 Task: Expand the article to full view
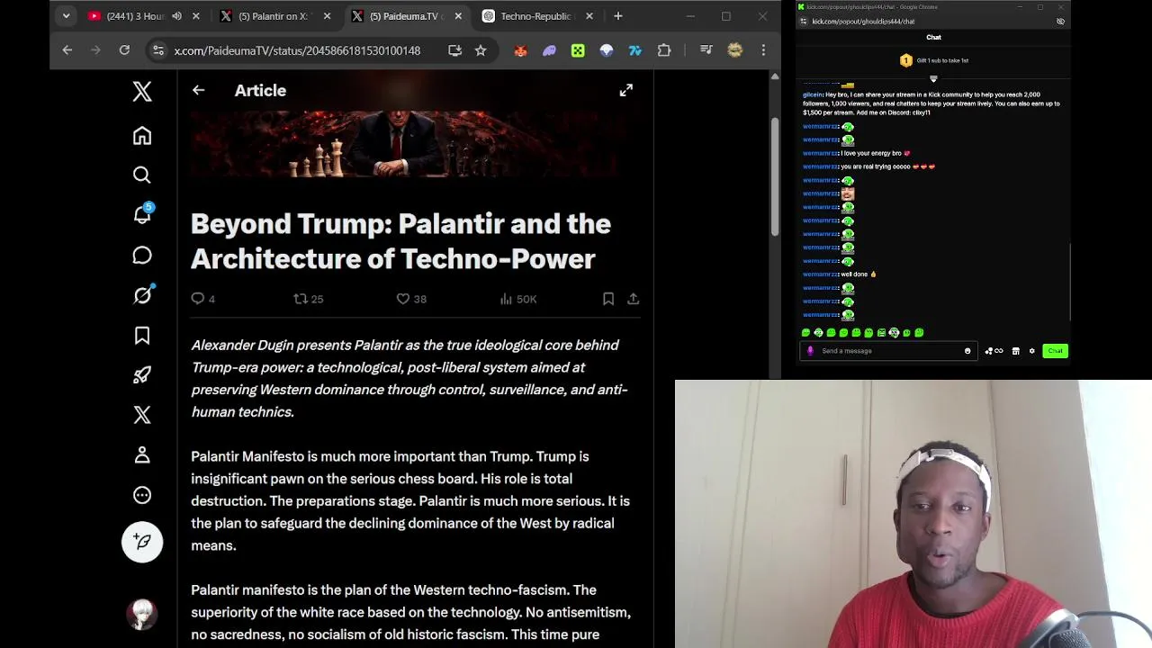[x=626, y=90]
